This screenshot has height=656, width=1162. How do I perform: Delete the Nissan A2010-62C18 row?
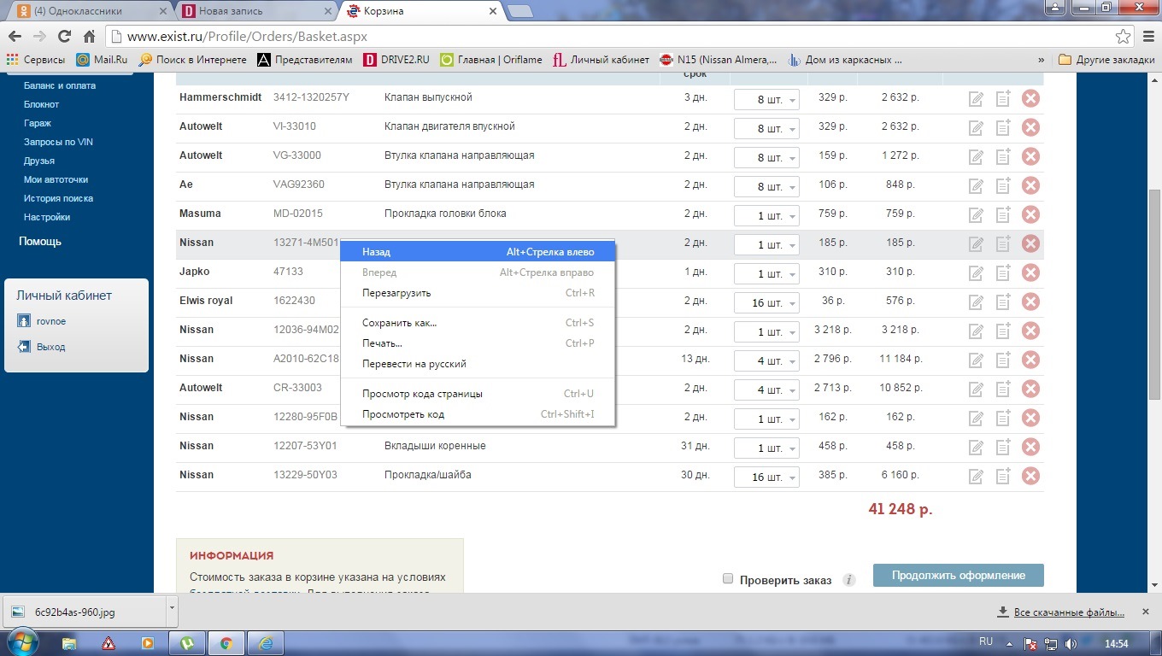click(x=1030, y=360)
